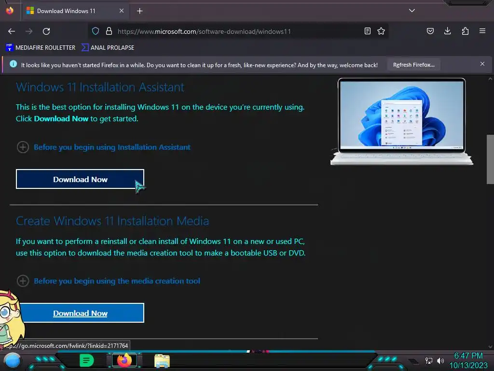494x371 pixels.
Task: Click the Windows 11 Installation Assistant heading
Action: point(100,87)
